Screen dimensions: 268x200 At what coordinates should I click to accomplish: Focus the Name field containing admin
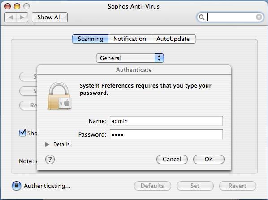(x=166, y=121)
